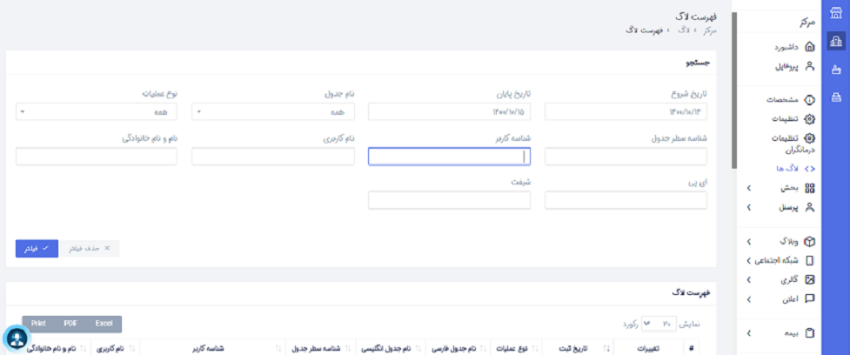850x355 pixels.
Task: Go to پروفایل user icon
Action: [x=810, y=67]
